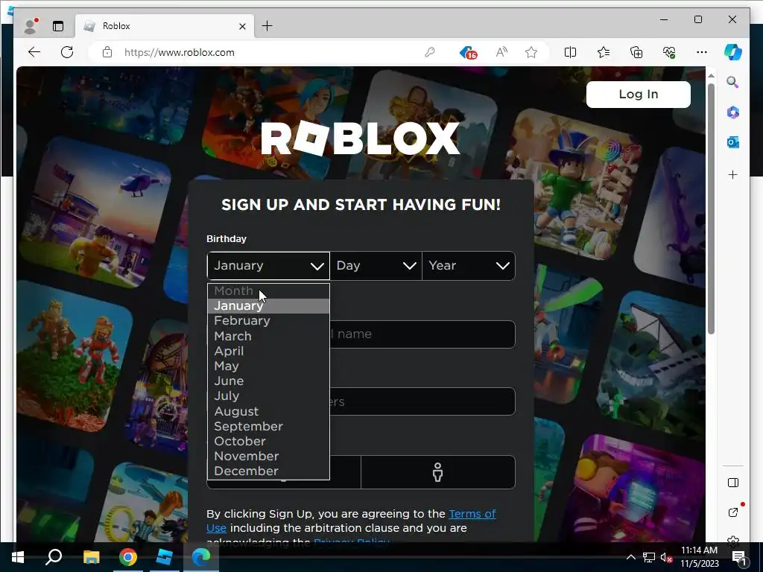Choose February from the list
The image size is (763, 572).
(268, 321)
